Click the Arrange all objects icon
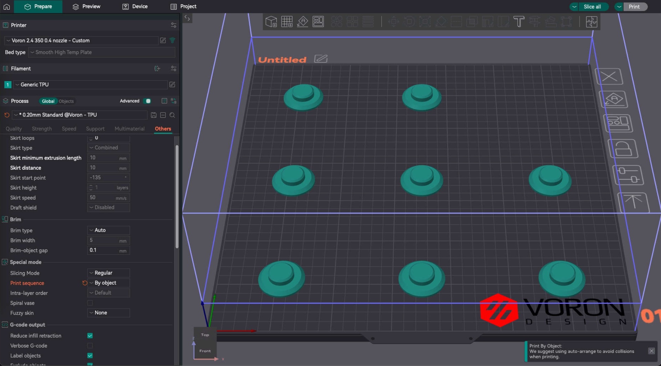 pyautogui.click(x=318, y=22)
